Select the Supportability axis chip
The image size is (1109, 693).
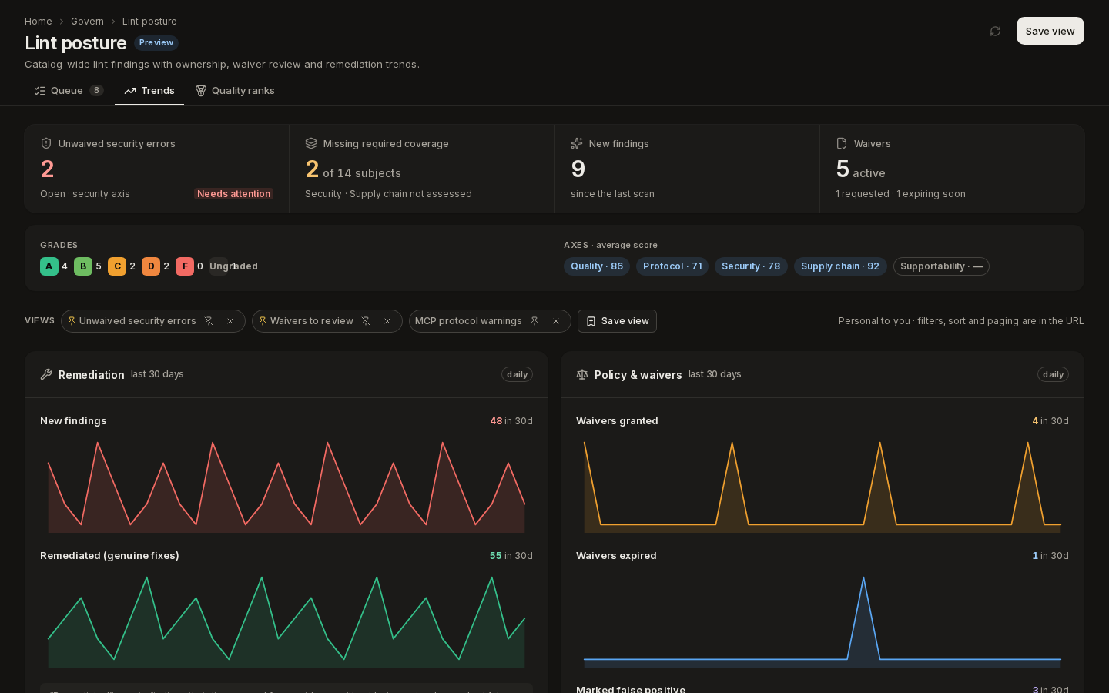[941, 266]
